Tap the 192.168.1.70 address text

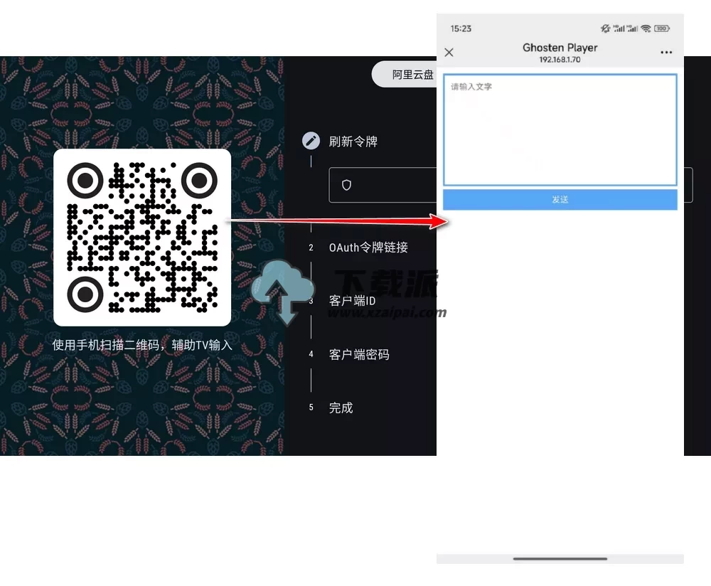pos(560,60)
